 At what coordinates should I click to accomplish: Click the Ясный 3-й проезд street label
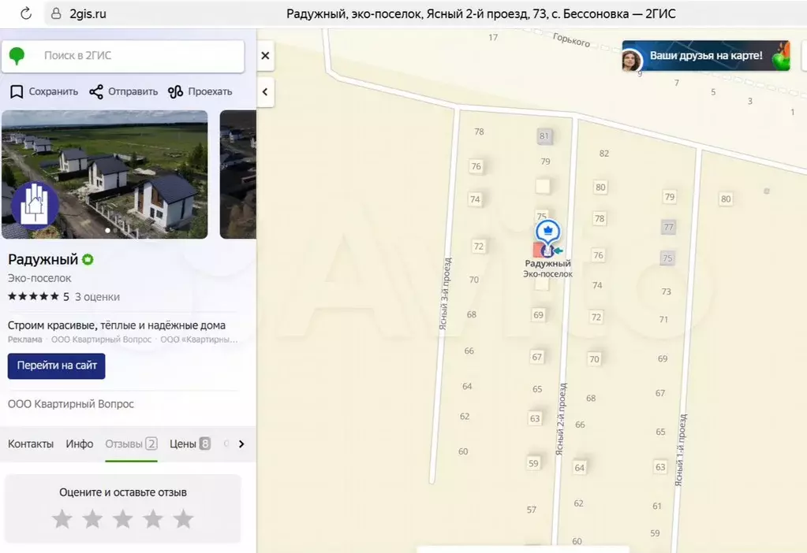tap(445, 294)
